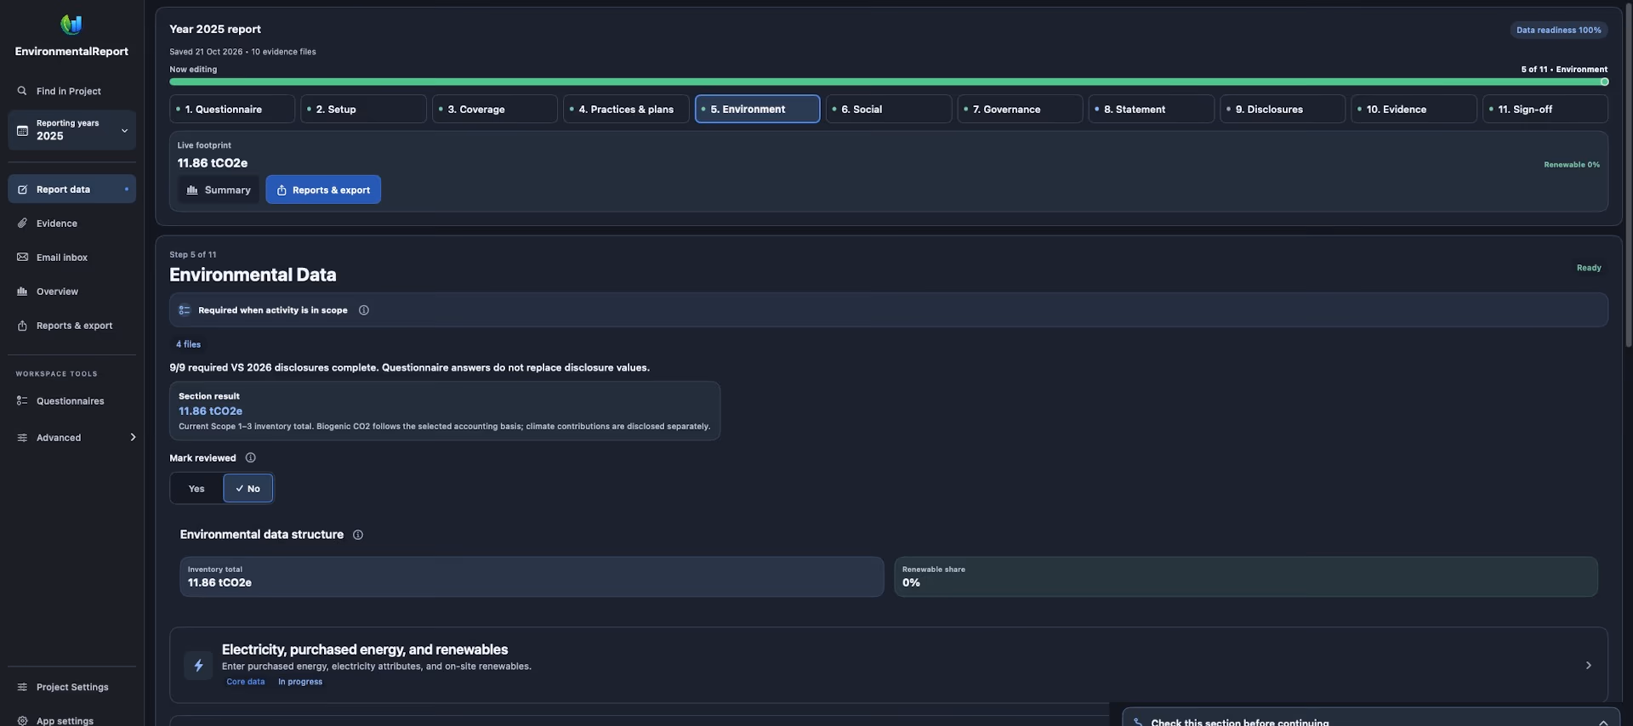Image resolution: width=1633 pixels, height=726 pixels.
Task: Set Mark reviewed to No
Action: [248, 489]
